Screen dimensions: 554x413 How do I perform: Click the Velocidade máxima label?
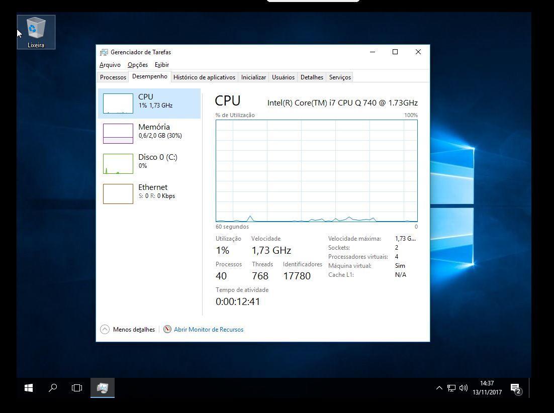pos(354,239)
